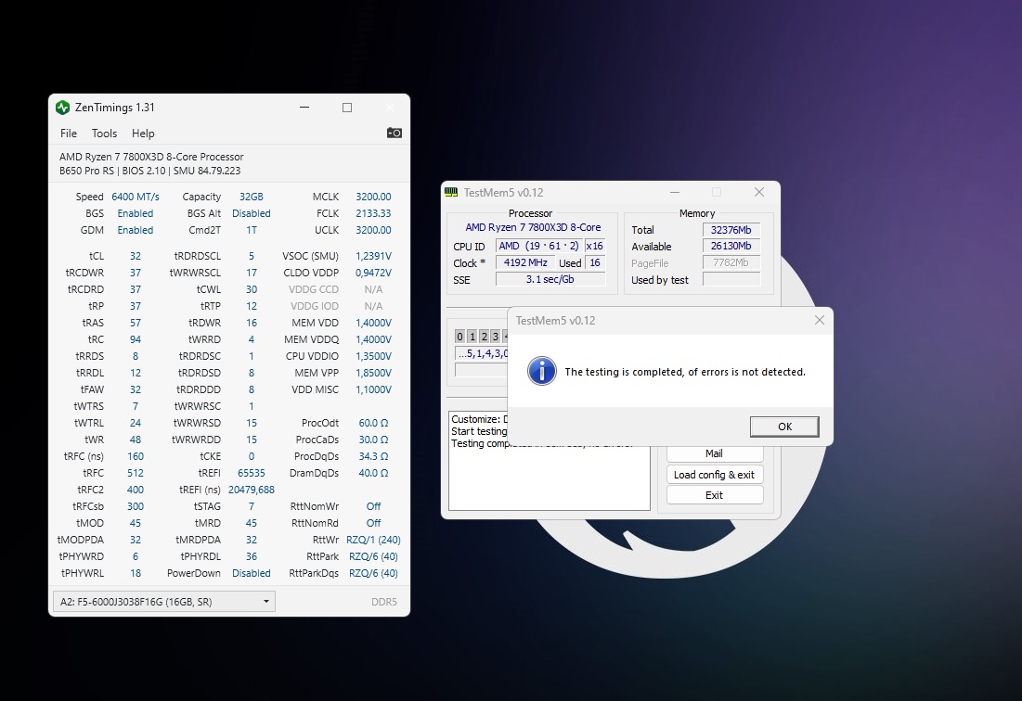
Task: Click the Used cores field showing 16
Action: pyautogui.click(x=595, y=263)
